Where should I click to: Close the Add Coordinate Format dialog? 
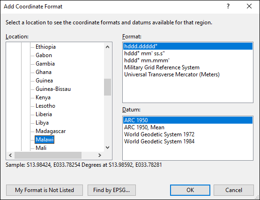[249, 6]
